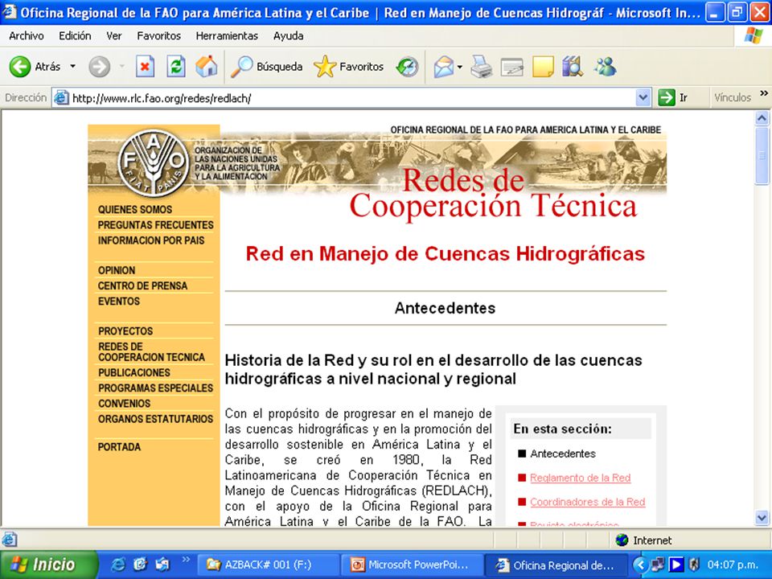Open the Ayuda menu

tap(289, 36)
